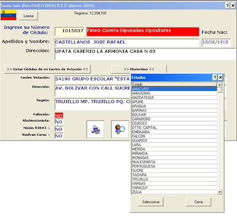Image resolution: width=237 pixels, height=217 pixels.
Task: Click the Venezuelan flag icon
Action: click(8, 15)
